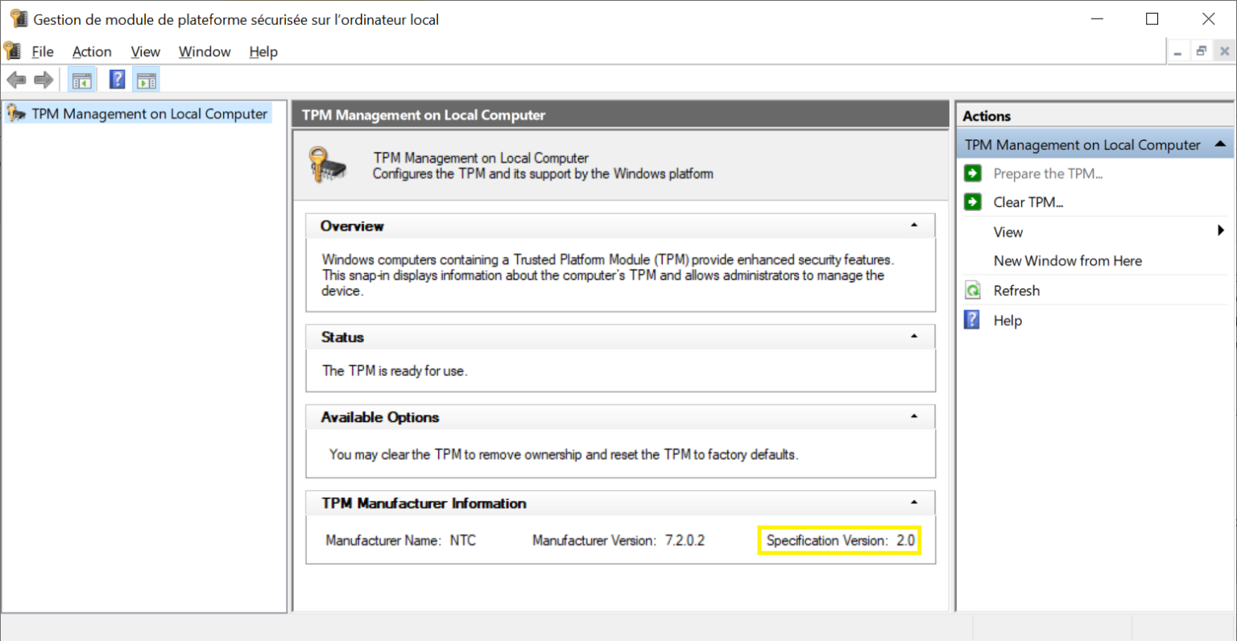The height and width of the screenshot is (641, 1237).
Task: Click the blue Help toolbar icon
Action: tap(118, 80)
